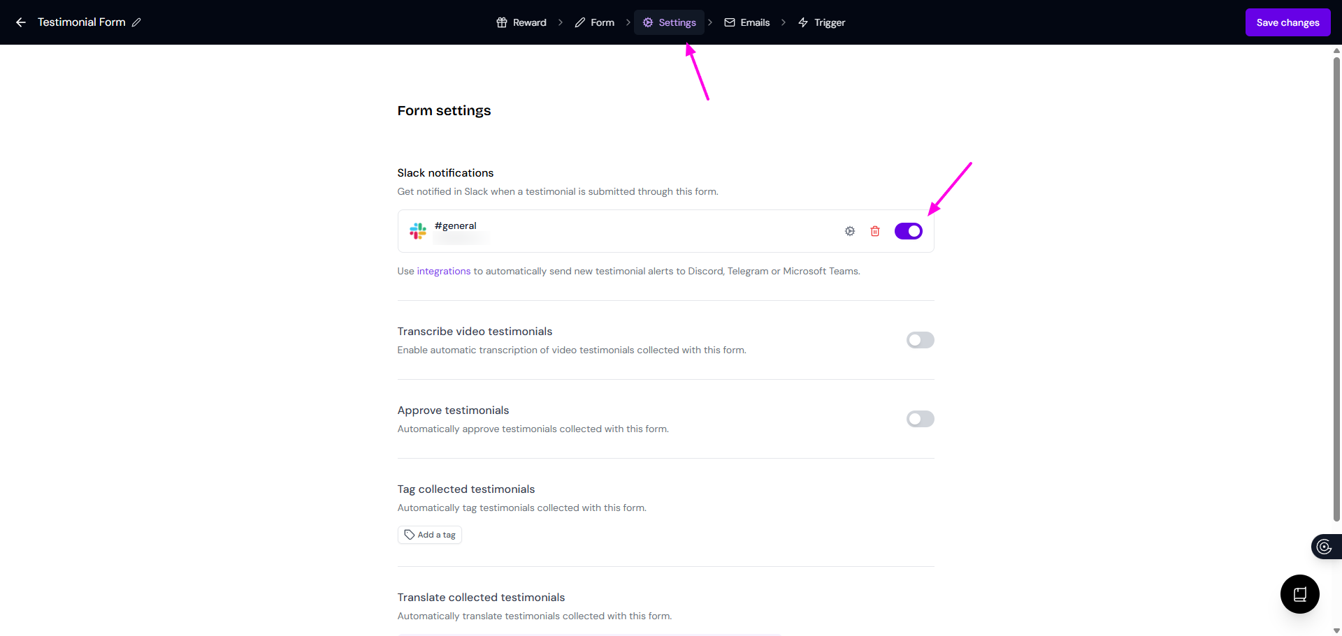Click the floating spiral widget icon

point(1324,547)
